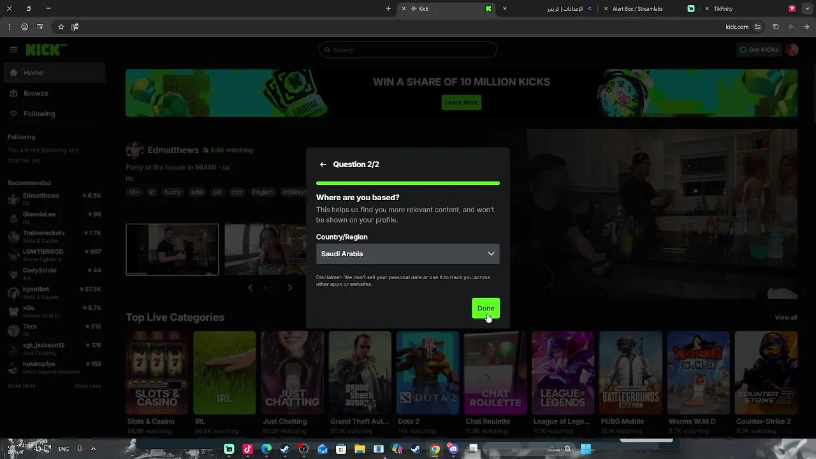Open File Explorer from the taskbar

click(x=360, y=449)
